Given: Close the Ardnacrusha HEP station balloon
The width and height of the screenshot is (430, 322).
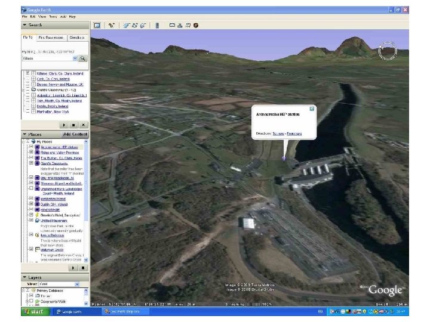Looking at the screenshot, I should [x=312, y=109].
